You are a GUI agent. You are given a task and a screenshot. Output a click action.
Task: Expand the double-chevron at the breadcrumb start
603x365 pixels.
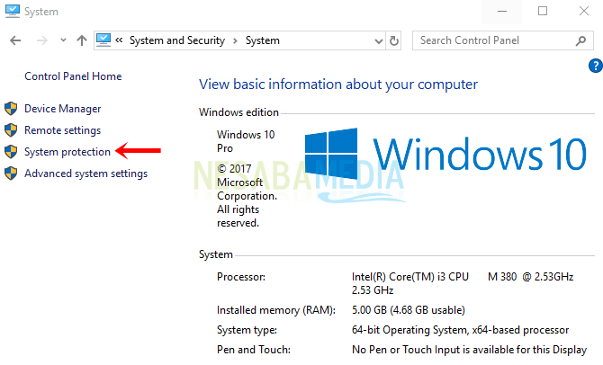tap(120, 40)
